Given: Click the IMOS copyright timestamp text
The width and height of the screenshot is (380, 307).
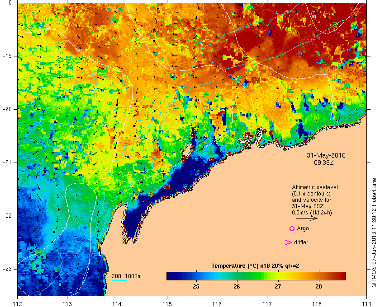Looking at the screenshot, I should click(374, 233).
